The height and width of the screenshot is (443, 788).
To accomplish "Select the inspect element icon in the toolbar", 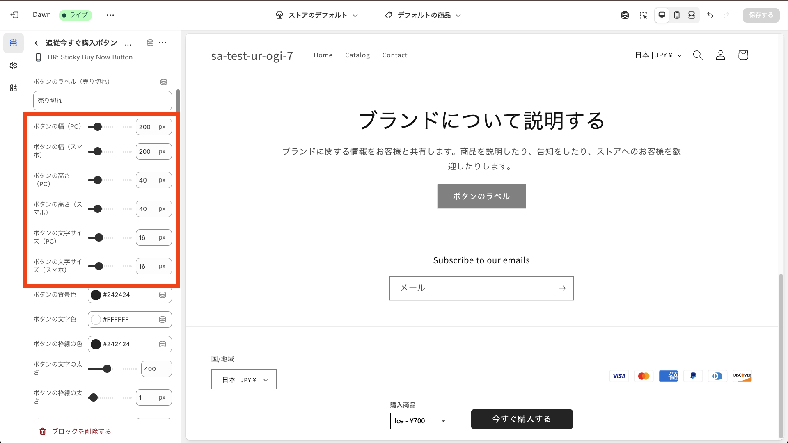I will click(x=644, y=15).
